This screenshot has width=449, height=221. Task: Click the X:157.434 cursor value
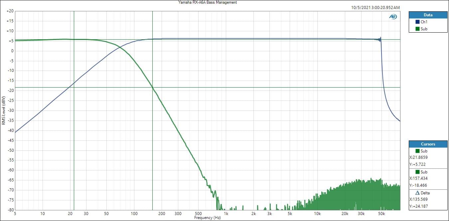(419, 178)
